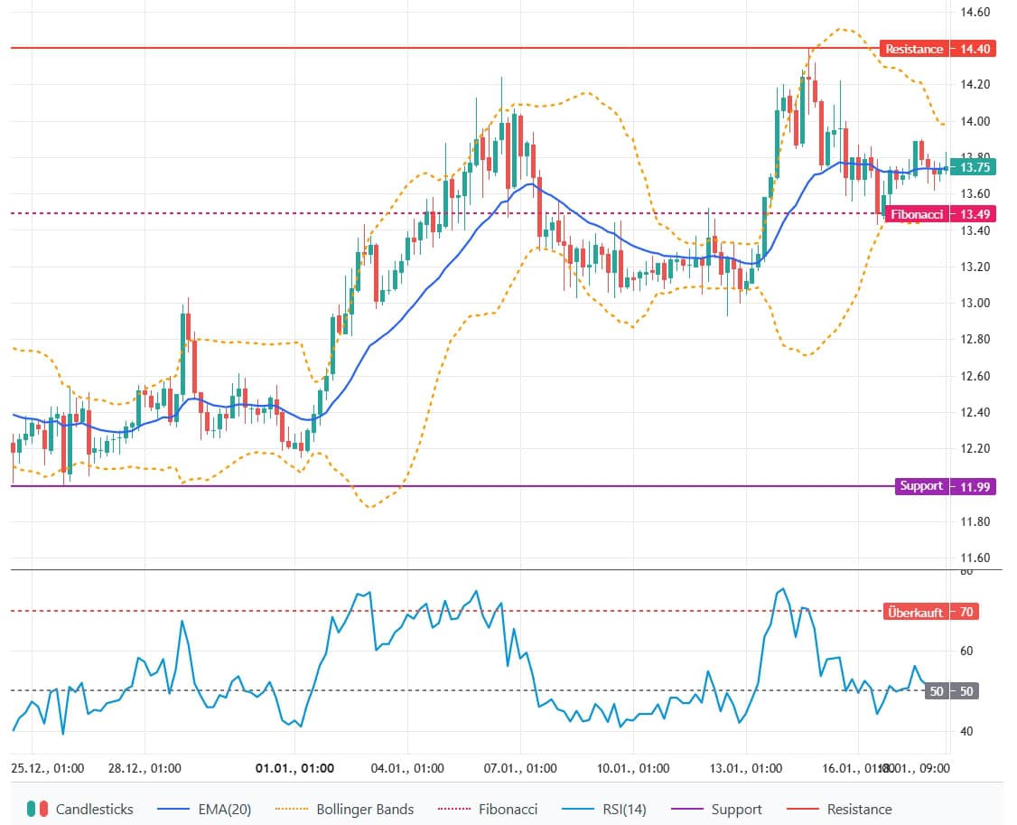This screenshot has height=825, width=1017.
Task: Click the Fibonacci legend dotted line marker
Action: click(455, 809)
